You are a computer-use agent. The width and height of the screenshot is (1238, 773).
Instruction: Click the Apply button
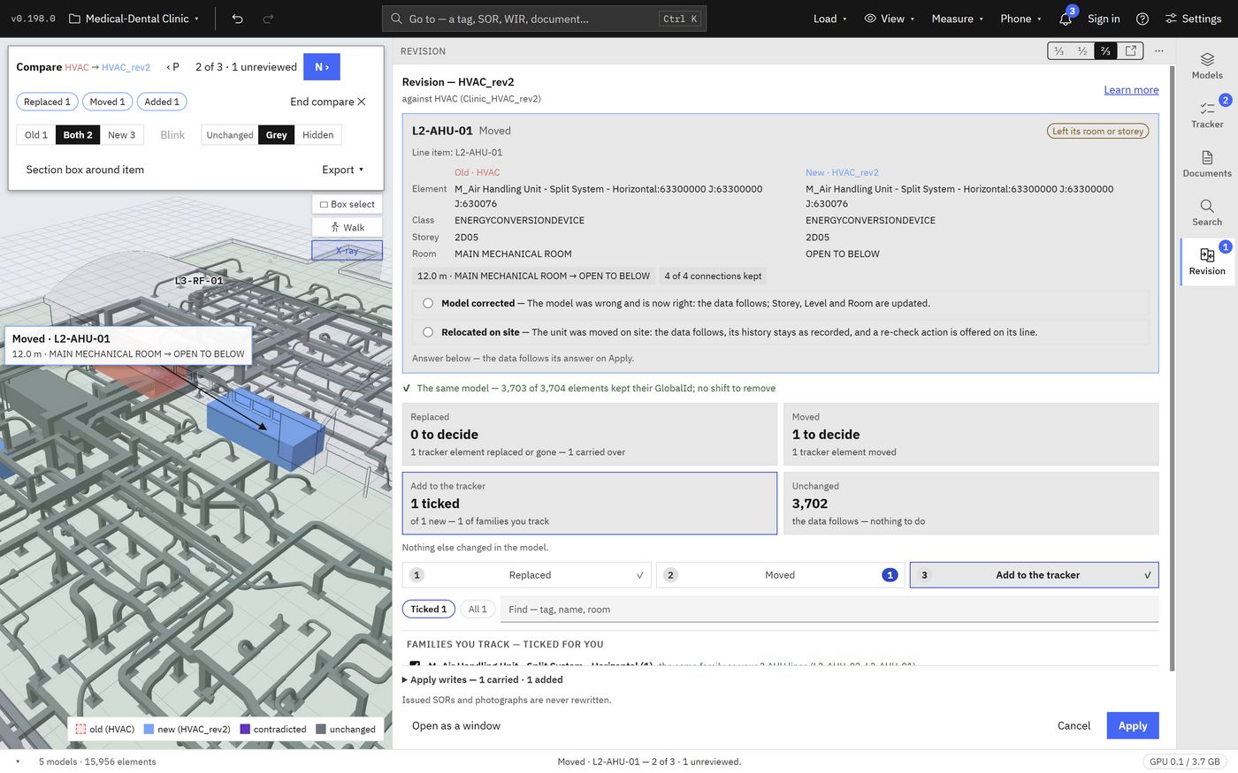click(x=1133, y=725)
